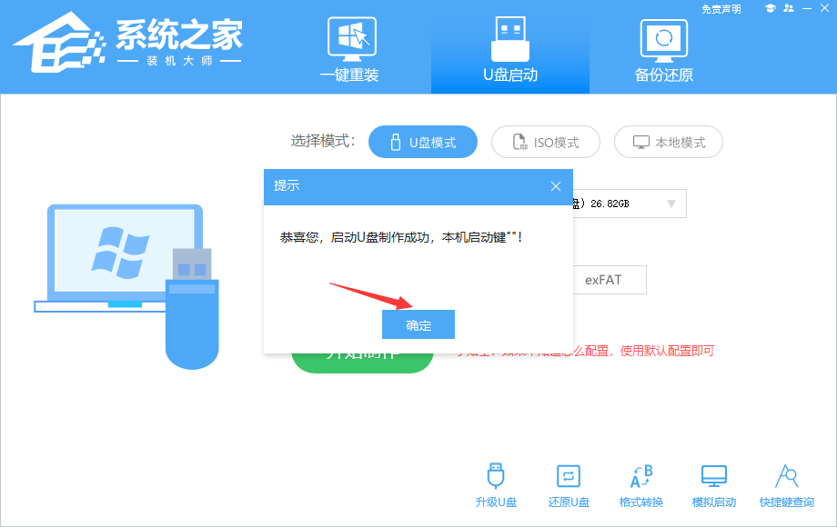This screenshot has width=837, height=527.
Task: Click the drive list dropdown arrow
Action: [x=671, y=203]
